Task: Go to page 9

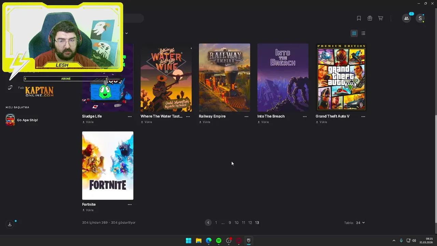Action: click(230, 222)
